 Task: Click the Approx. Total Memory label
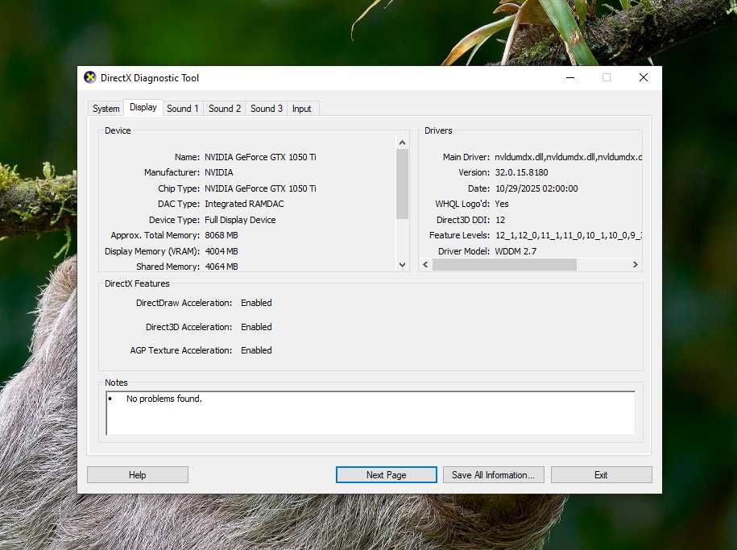155,235
